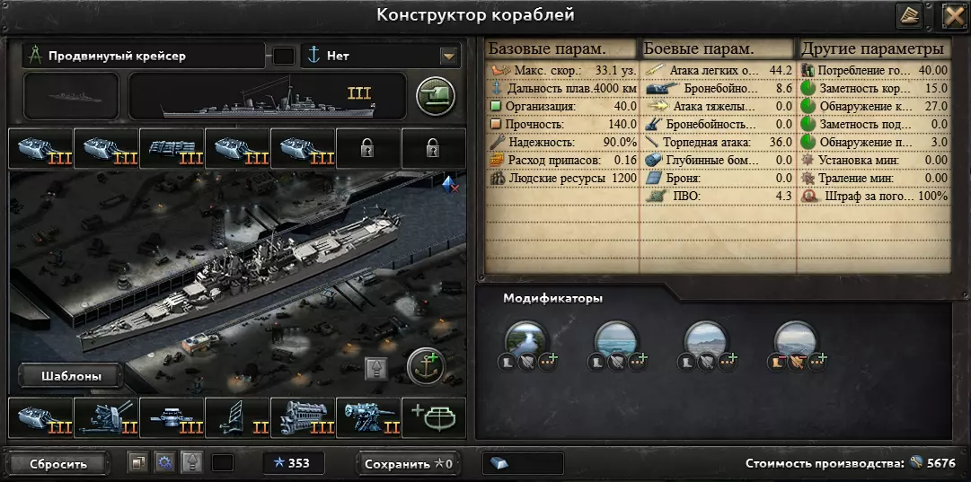971x482 pixels.
Task: Toggle the duplicate design button at bottom
Action: coord(137,462)
